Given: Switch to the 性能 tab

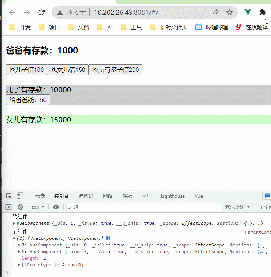Looking at the screenshot, I should [127, 196].
